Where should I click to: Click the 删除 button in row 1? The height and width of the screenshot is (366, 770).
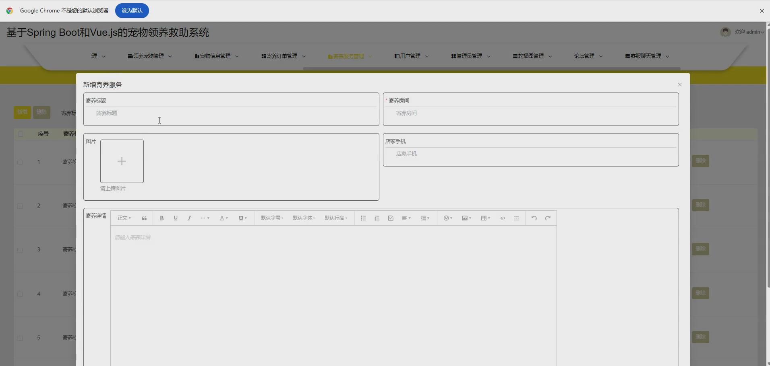coord(700,161)
